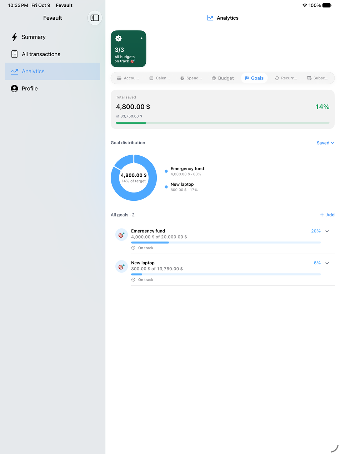Screen dimensions: 340x454
Task: Click the All transactions list icon
Action: (x=14, y=54)
